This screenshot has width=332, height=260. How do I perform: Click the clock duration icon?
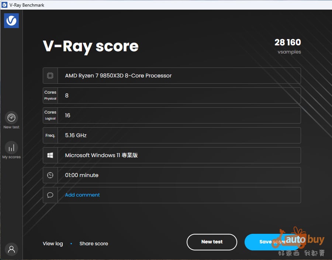coord(50,175)
